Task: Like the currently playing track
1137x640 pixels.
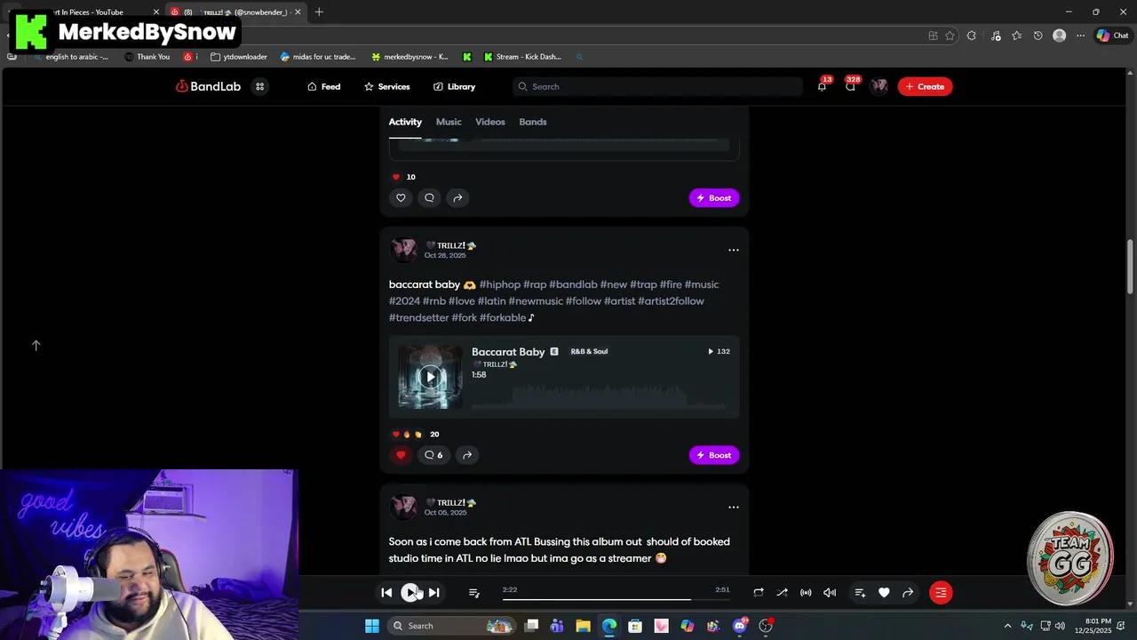Action: click(884, 593)
